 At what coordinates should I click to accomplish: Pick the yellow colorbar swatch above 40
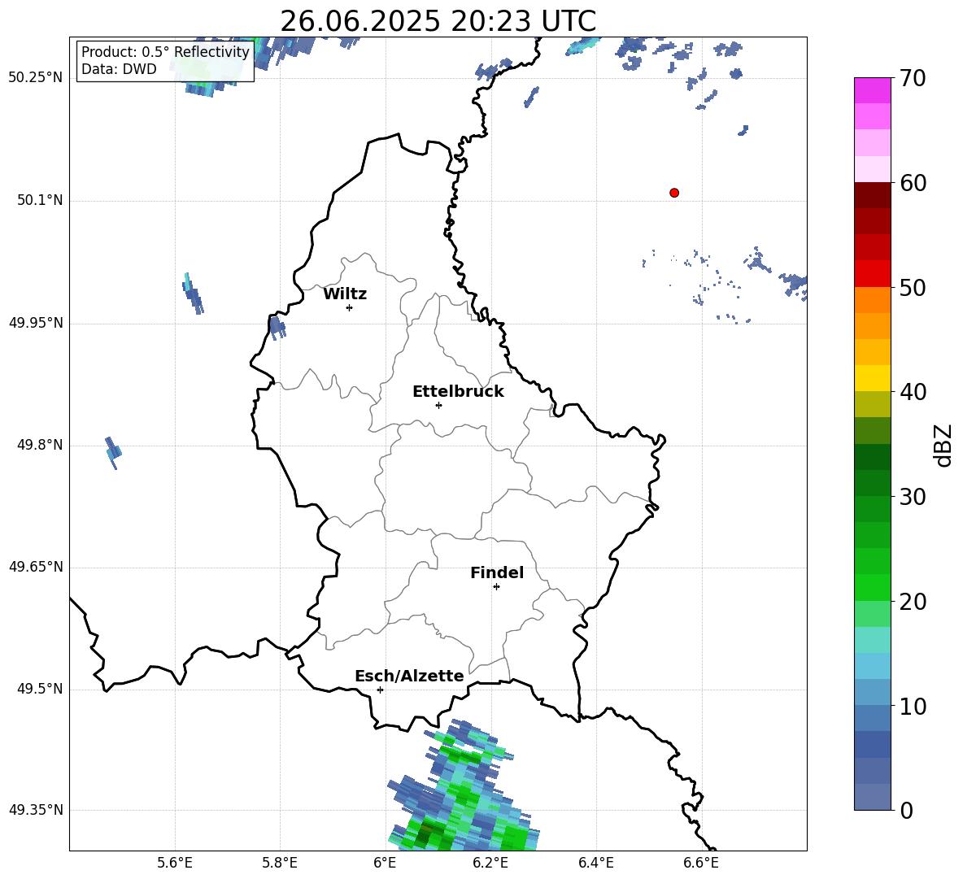[x=873, y=378]
